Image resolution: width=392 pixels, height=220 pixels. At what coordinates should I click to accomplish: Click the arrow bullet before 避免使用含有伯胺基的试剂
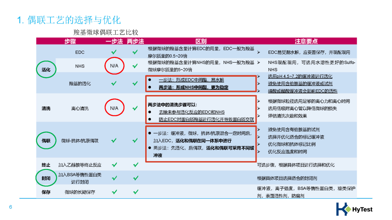258,130
